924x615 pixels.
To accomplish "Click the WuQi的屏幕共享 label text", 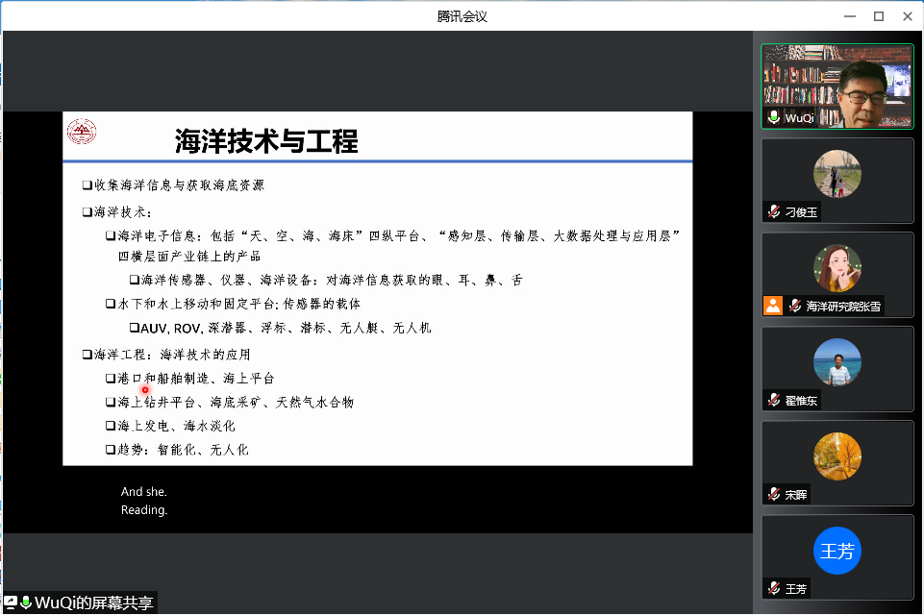I will [94, 603].
